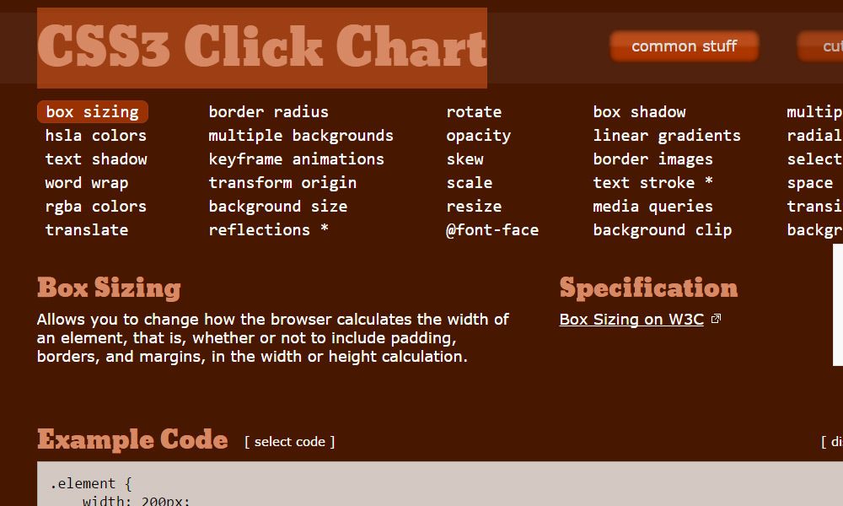Select word wrap from the nav grid
Viewport: 843px width, 506px height.
point(87,182)
